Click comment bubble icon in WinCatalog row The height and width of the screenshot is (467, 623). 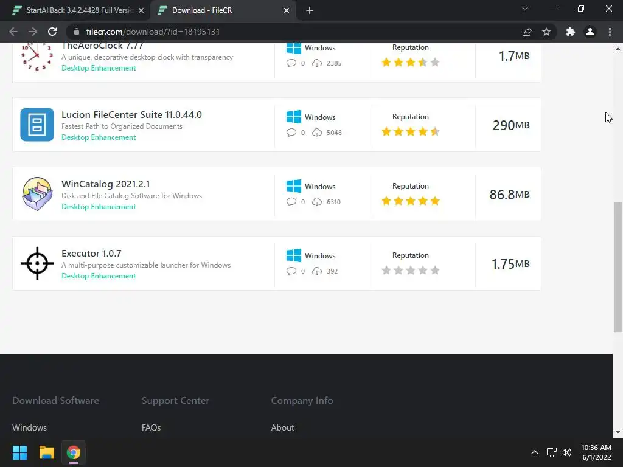(291, 202)
